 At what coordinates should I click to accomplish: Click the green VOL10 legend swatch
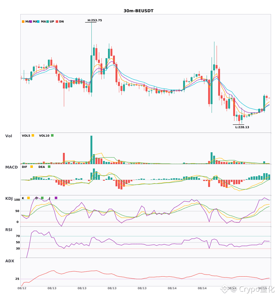[x=52, y=135]
